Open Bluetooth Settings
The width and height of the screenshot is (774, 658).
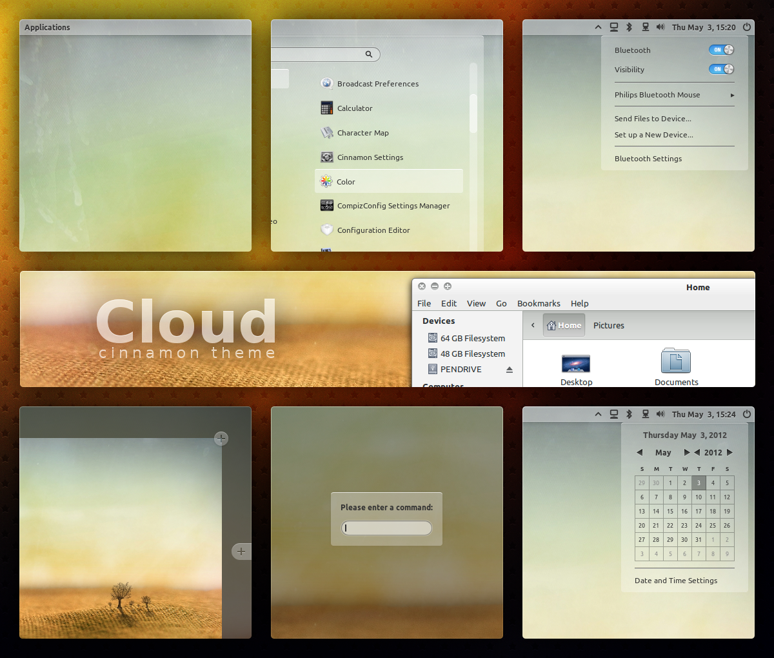point(648,159)
